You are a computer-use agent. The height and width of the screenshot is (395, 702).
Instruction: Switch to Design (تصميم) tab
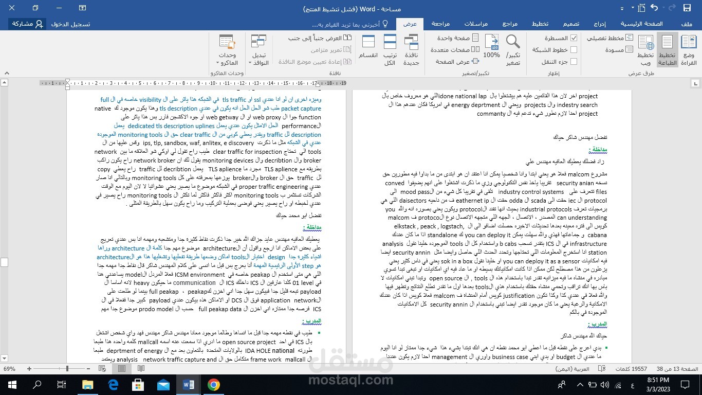(571, 24)
